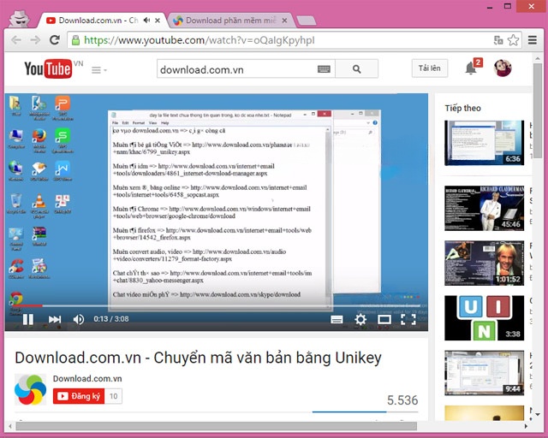Click the 0:13 / 3:08 time display
The height and width of the screenshot is (438, 548).
tap(111, 319)
